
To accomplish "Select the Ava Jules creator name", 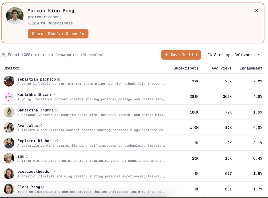I will coord(28,126).
